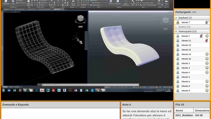
Task: Click Utente 7 microphone icon
Action: tap(207, 22)
